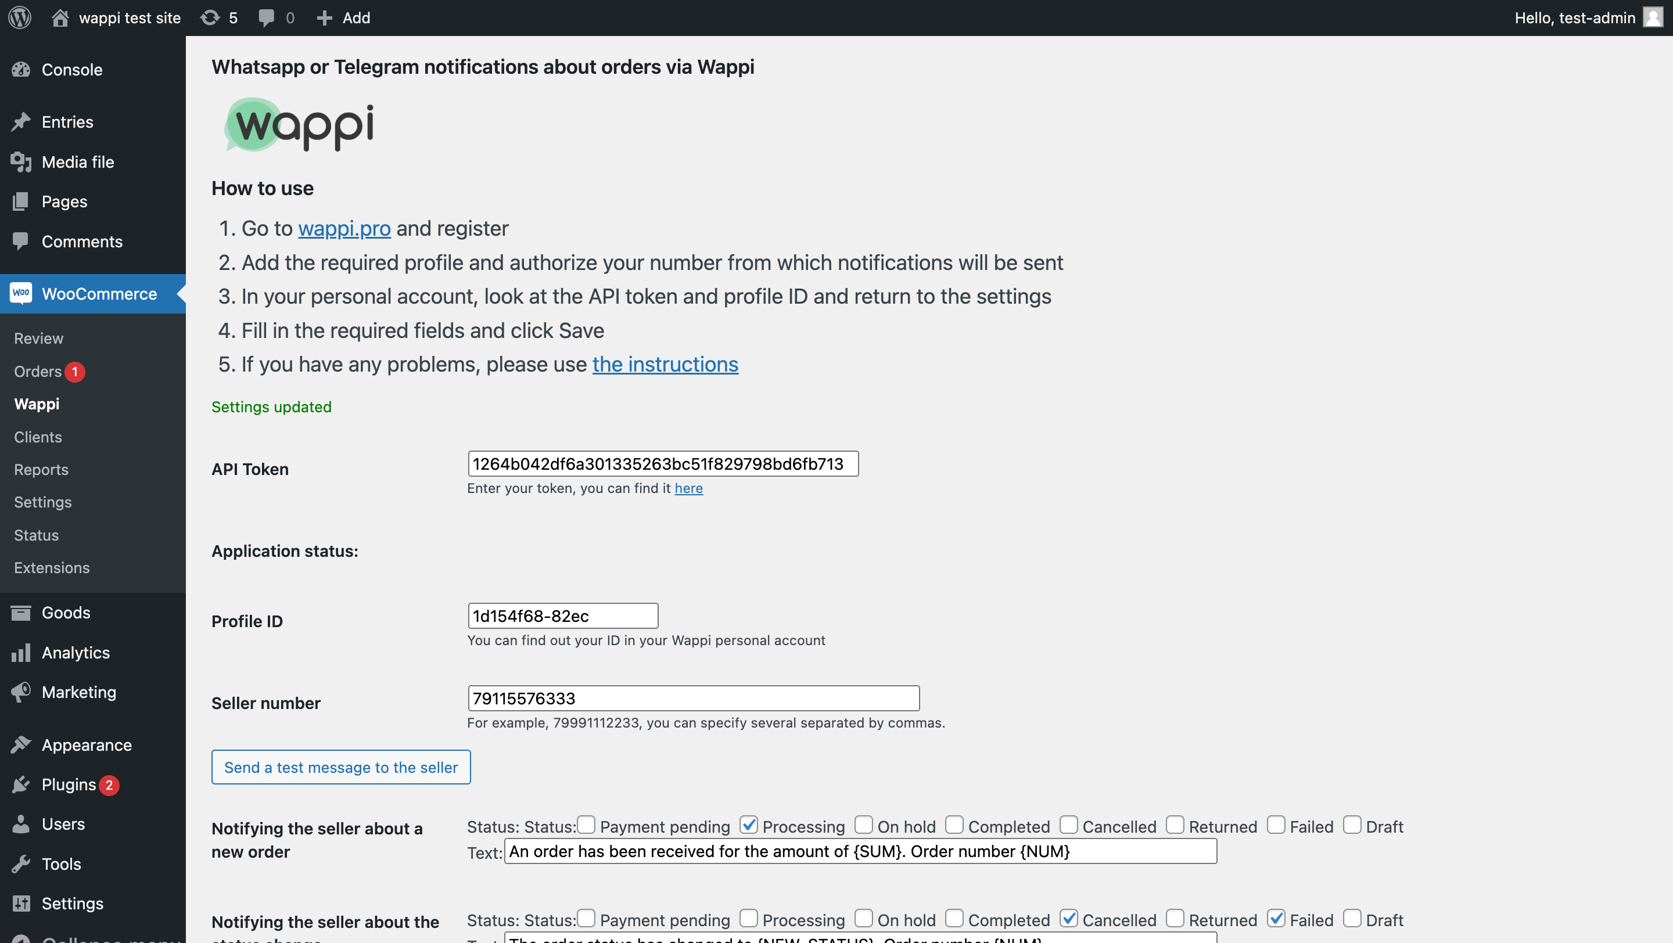Click the wappi.pro hyperlink
This screenshot has width=1673, height=943.
(x=343, y=229)
